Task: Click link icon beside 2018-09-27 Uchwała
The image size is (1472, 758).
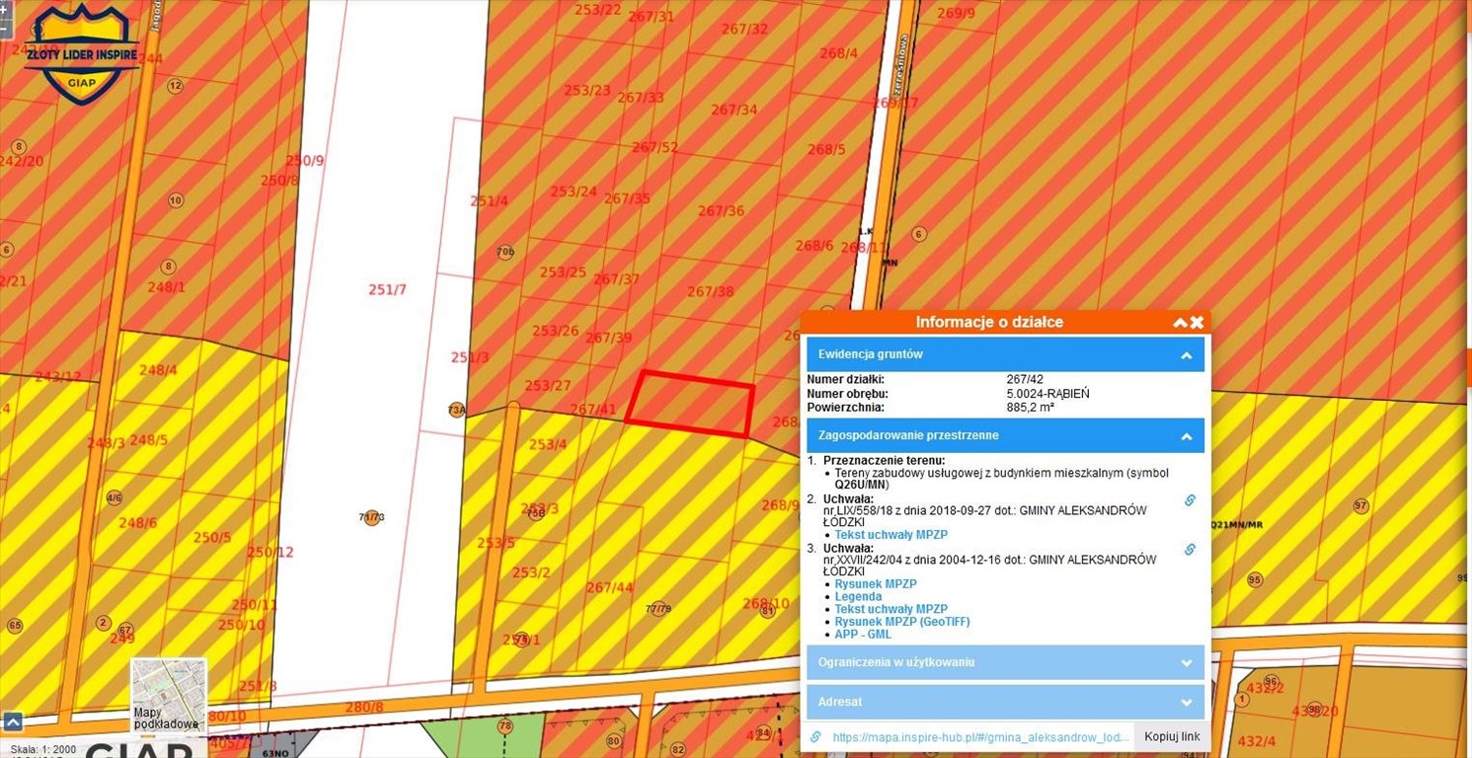Action: (1190, 500)
